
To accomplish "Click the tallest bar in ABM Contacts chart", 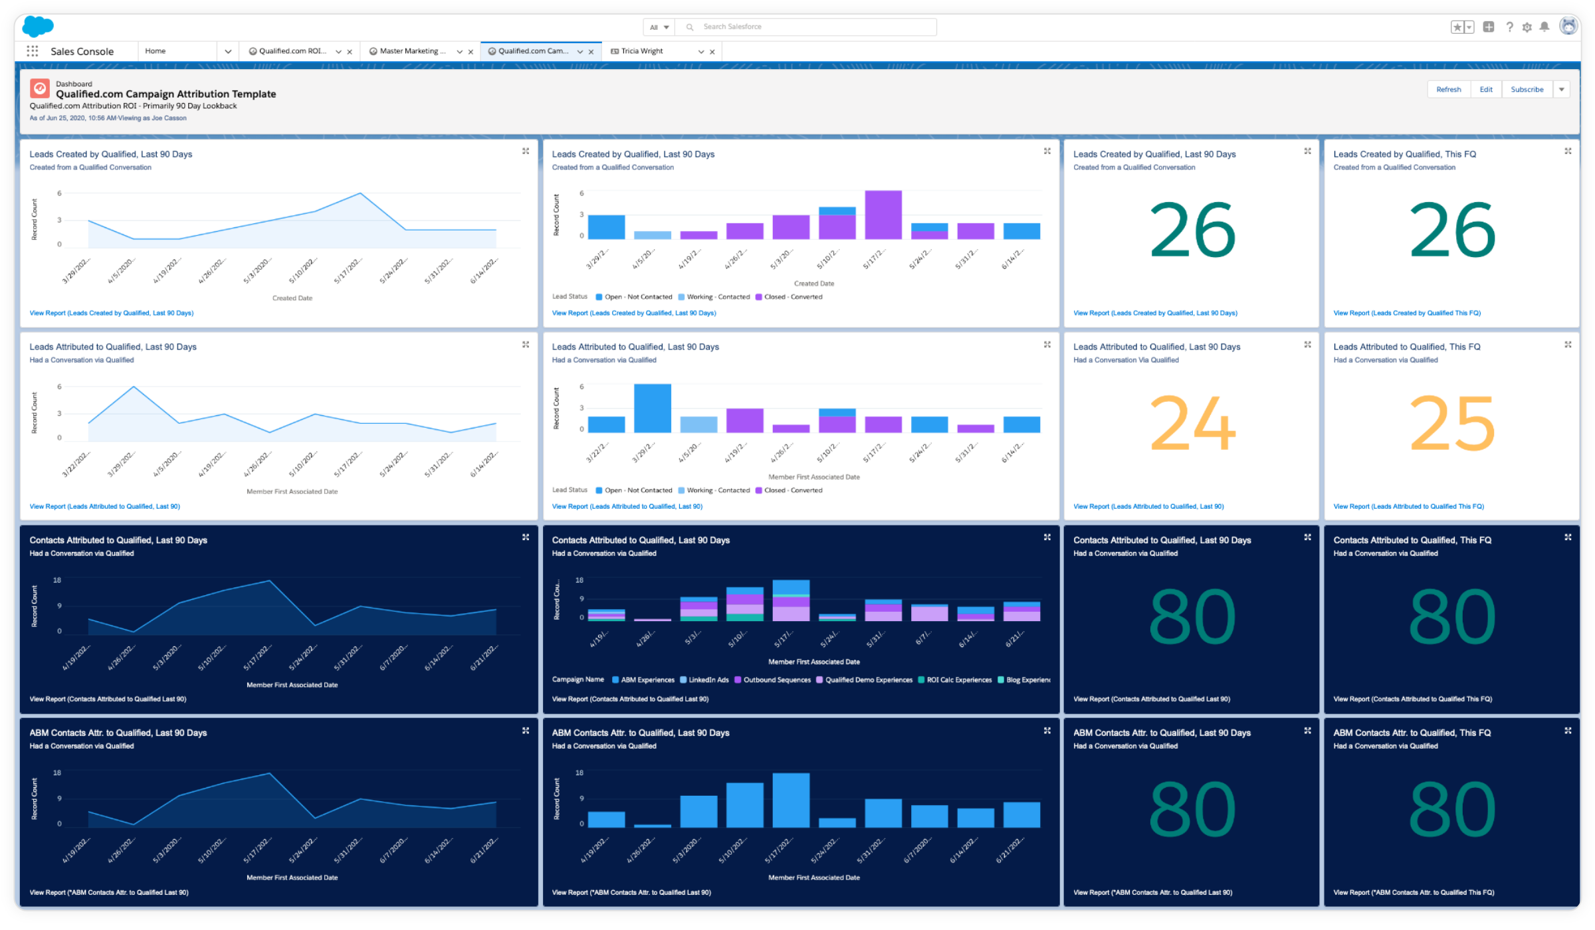I will click(x=791, y=800).
